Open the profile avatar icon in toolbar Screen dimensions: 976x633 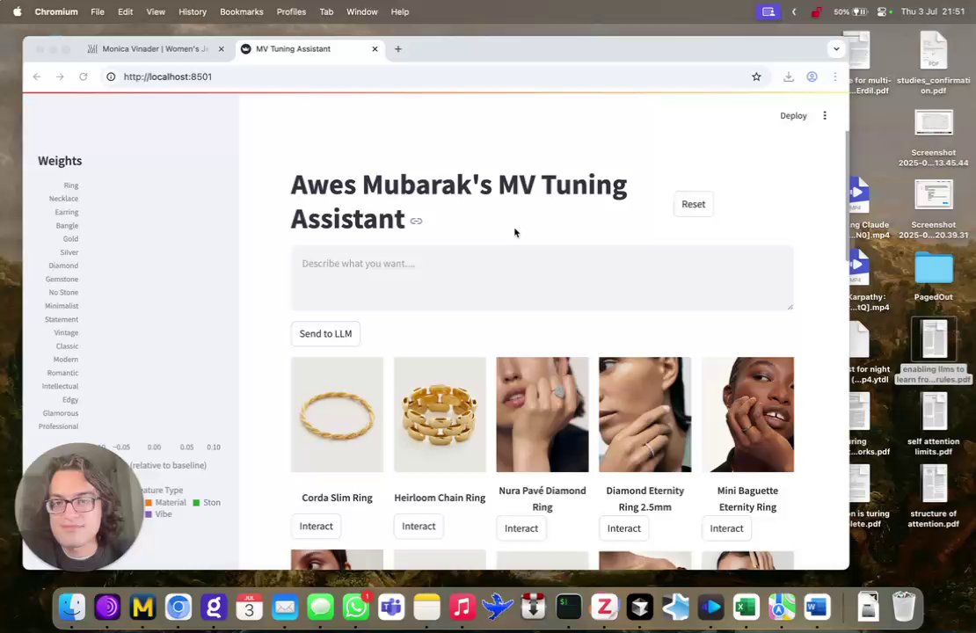pyautogui.click(x=812, y=76)
